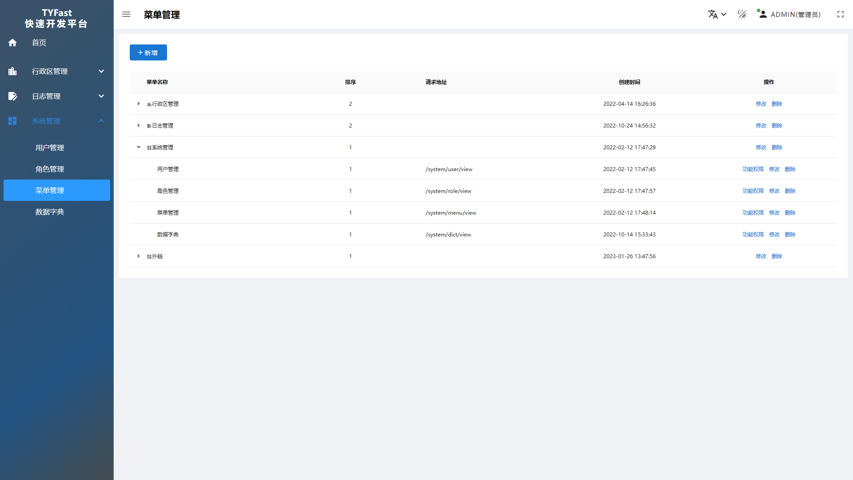The height and width of the screenshot is (480, 853).
Task: Click 修改 for the 行政区管理 row
Action: [761, 104]
